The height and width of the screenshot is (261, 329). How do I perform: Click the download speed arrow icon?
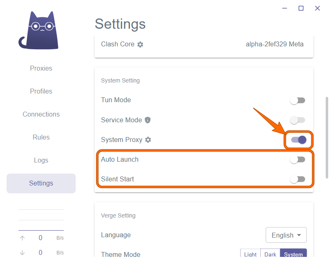pyautogui.click(x=22, y=253)
